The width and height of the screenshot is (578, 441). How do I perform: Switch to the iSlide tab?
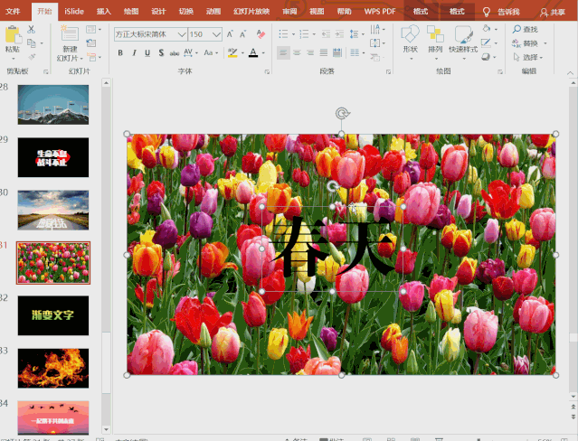(74, 12)
